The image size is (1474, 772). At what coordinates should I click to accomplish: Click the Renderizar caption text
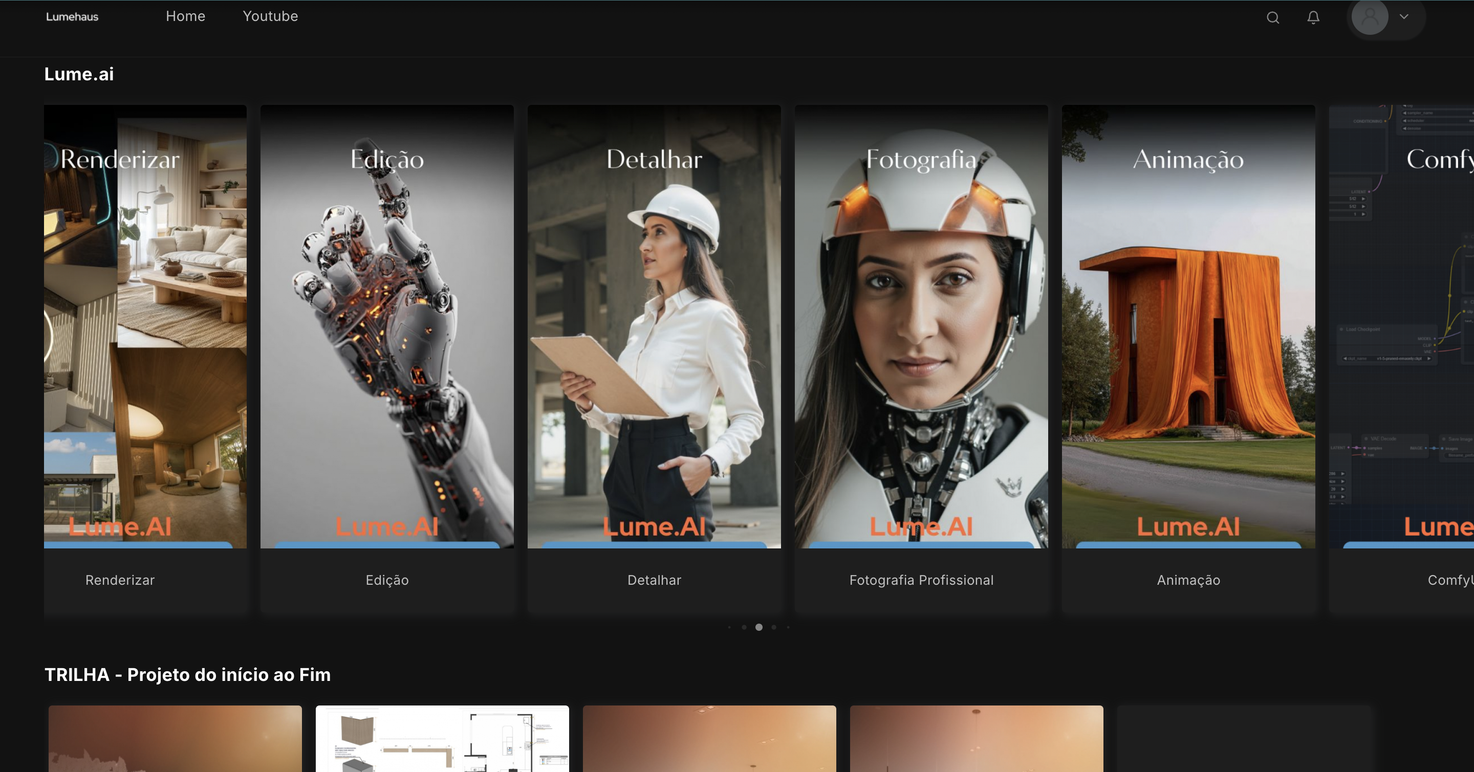120,580
